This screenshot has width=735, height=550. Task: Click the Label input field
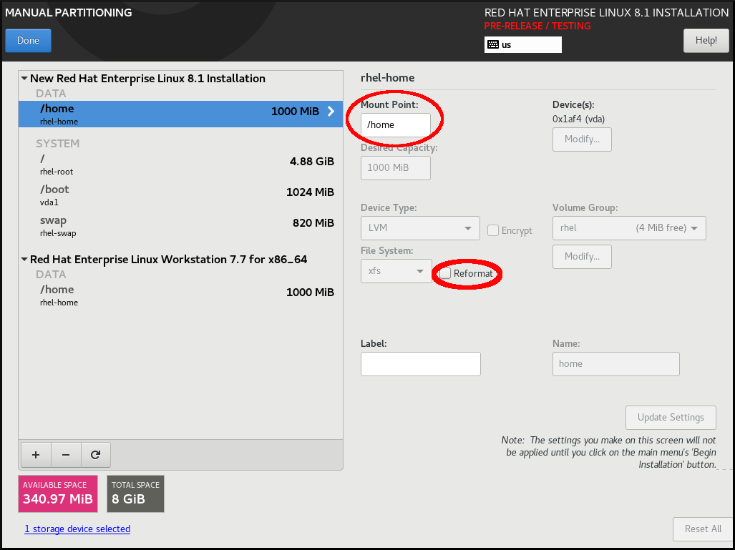[x=420, y=363]
